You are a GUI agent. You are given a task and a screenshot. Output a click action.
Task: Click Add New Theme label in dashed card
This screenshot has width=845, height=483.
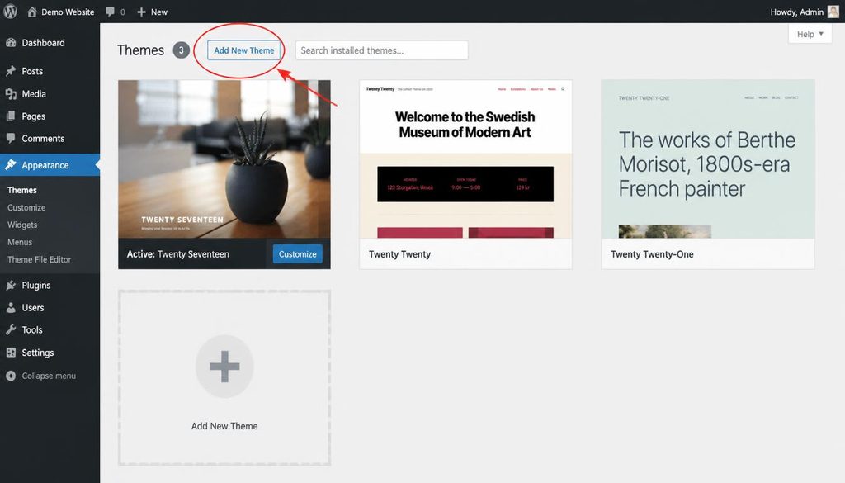[224, 426]
